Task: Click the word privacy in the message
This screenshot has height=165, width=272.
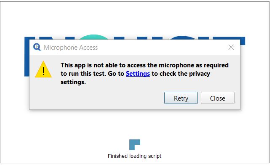Action: 200,74
